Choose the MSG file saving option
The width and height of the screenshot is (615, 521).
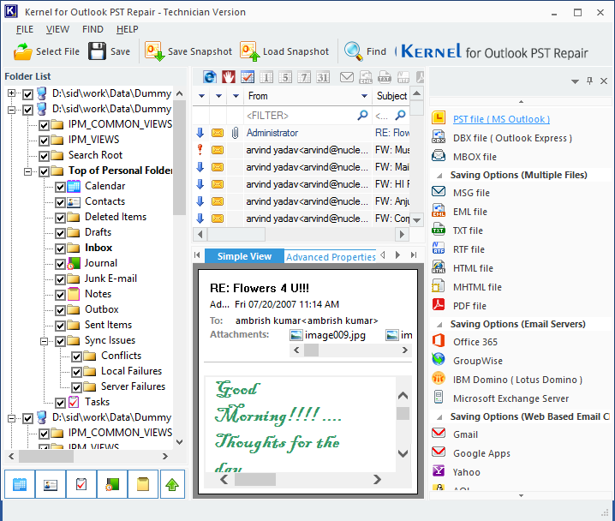point(471,193)
